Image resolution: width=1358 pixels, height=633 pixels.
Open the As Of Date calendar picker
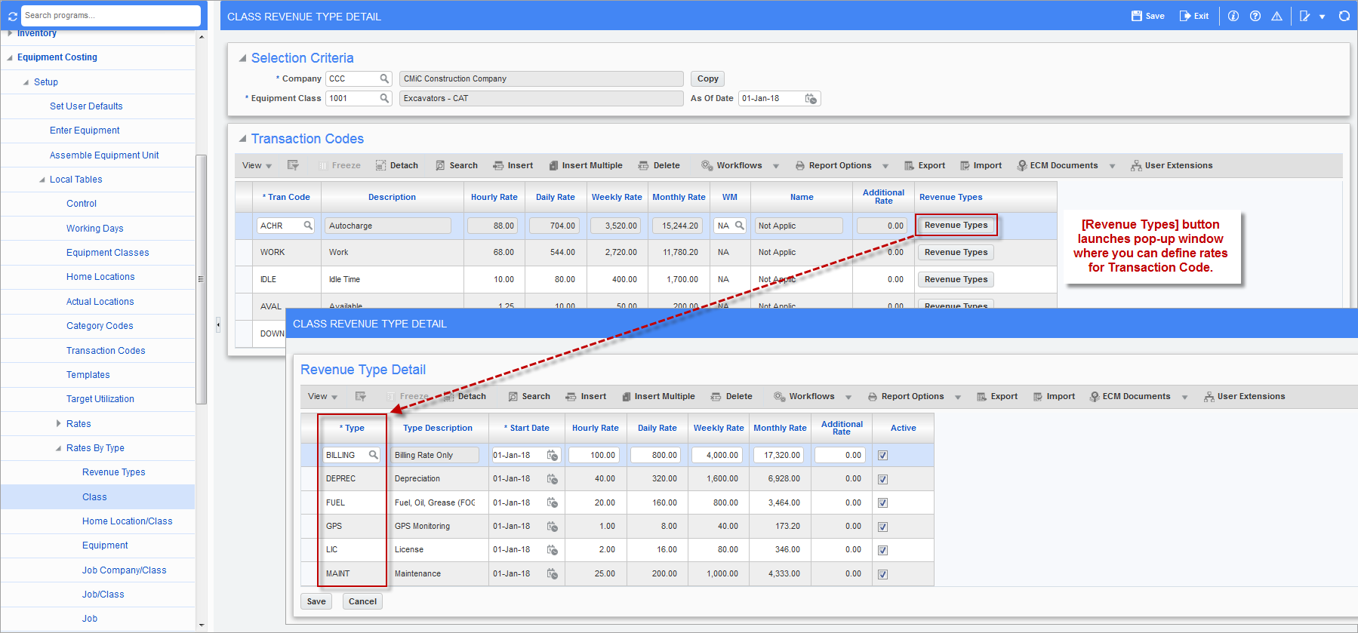click(811, 99)
